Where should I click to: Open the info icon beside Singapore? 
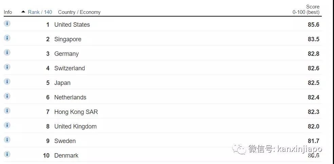tap(7, 38)
